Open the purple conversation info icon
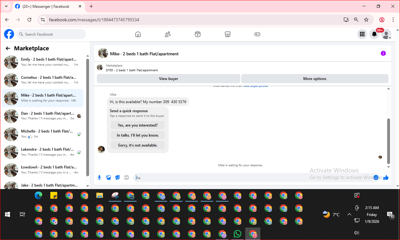Viewport: 400px width, 240px height. click(383, 53)
